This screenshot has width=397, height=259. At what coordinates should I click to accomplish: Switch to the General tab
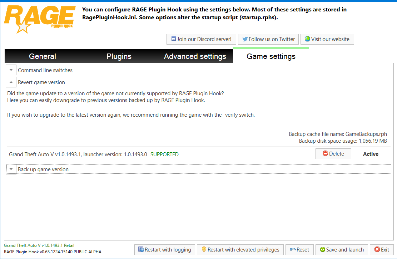(x=42, y=56)
